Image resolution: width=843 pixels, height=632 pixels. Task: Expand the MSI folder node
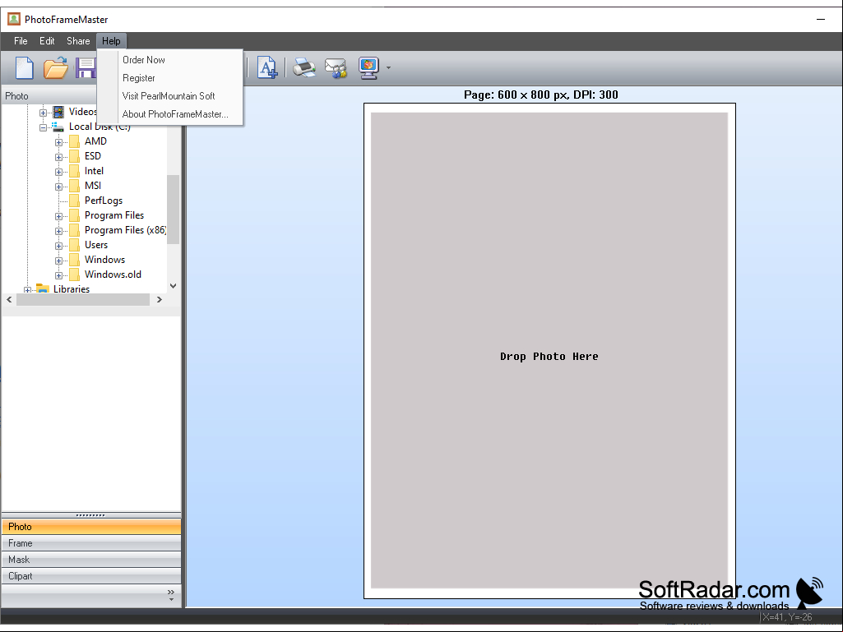point(58,187)
